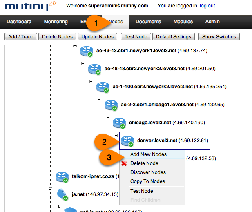
Task: Click the Update Nodes button
Action: tap(97, 37)
